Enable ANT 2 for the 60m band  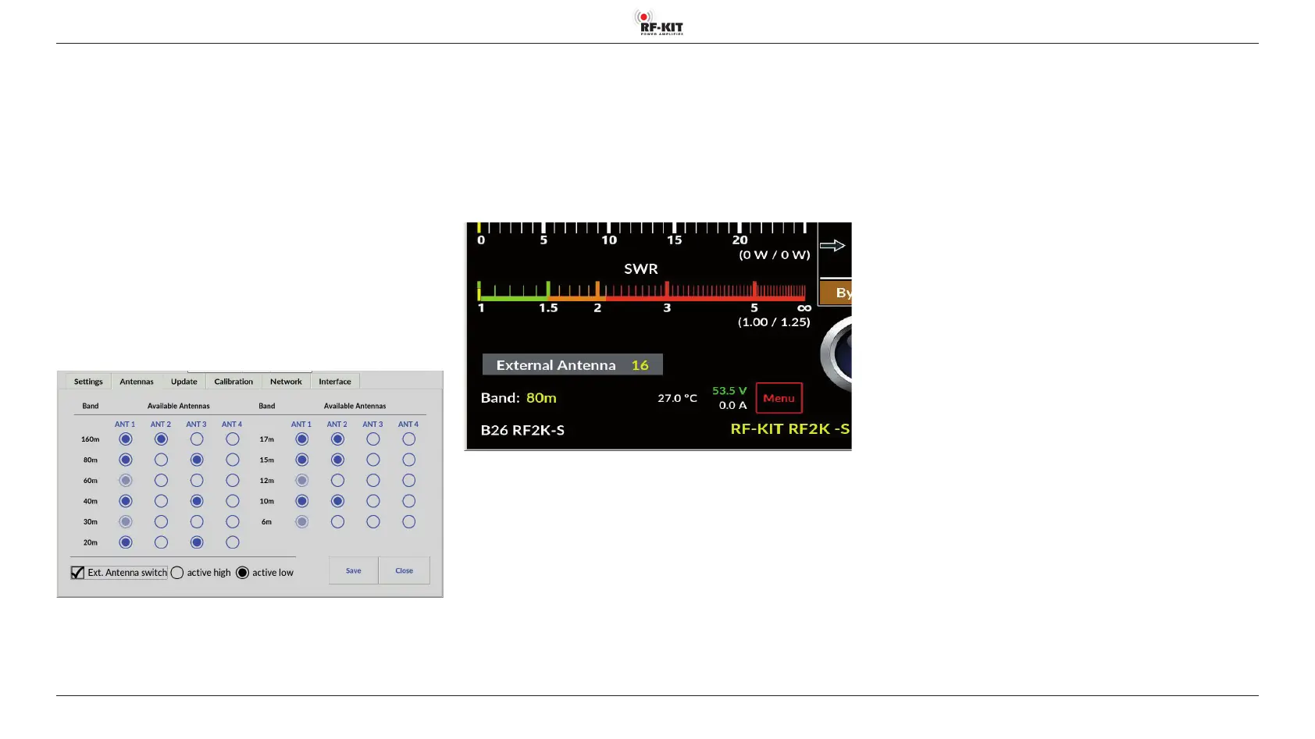click(162, 481)
